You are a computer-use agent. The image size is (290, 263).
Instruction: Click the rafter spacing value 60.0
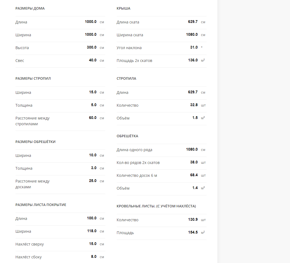coord(93,118)
